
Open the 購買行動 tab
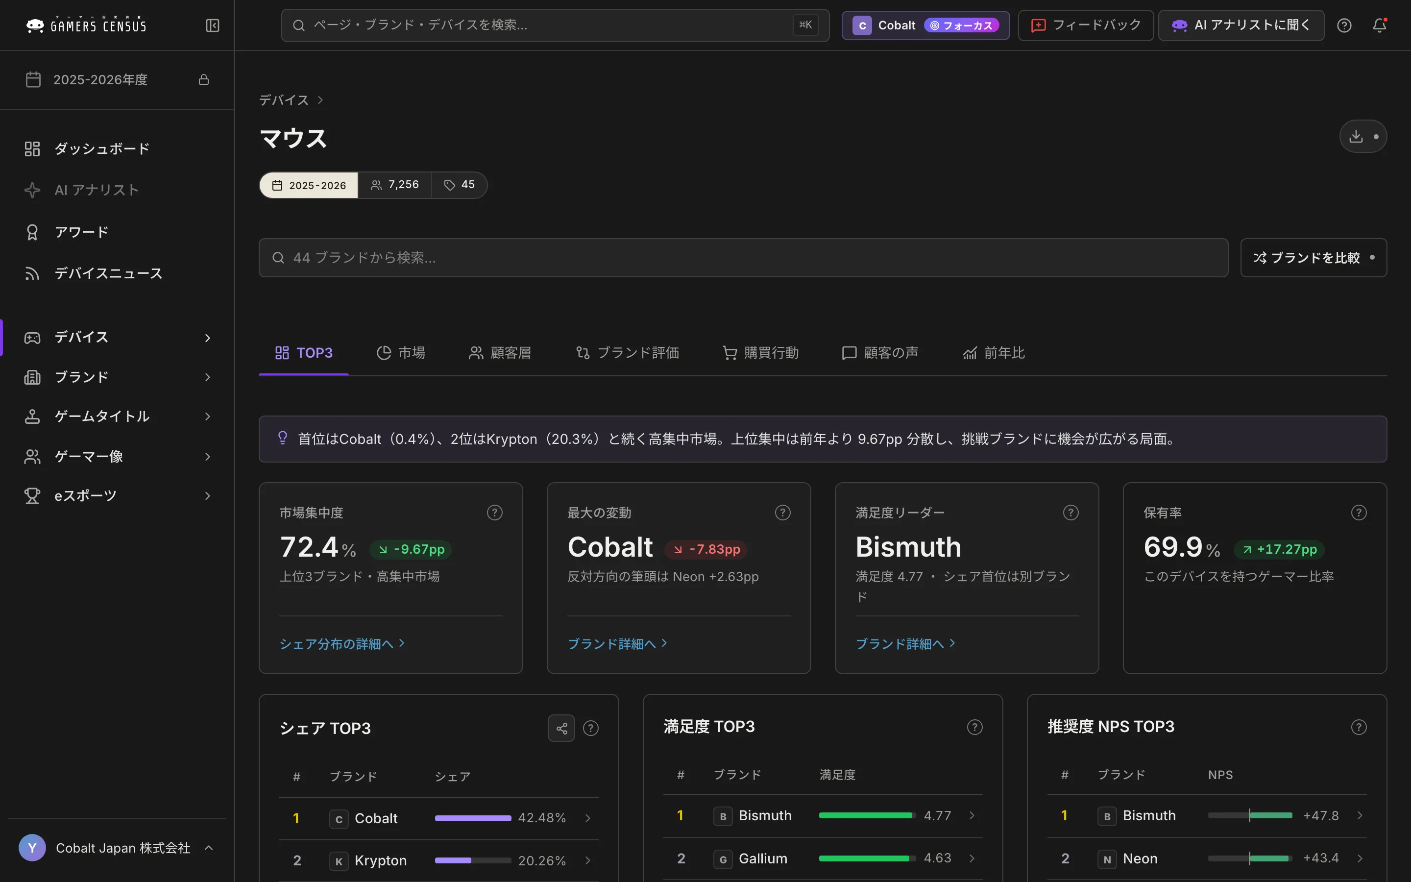760,353
